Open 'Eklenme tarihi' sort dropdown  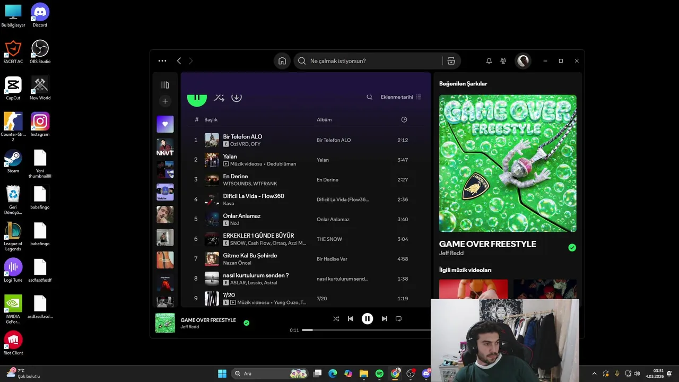coord(401,97)
